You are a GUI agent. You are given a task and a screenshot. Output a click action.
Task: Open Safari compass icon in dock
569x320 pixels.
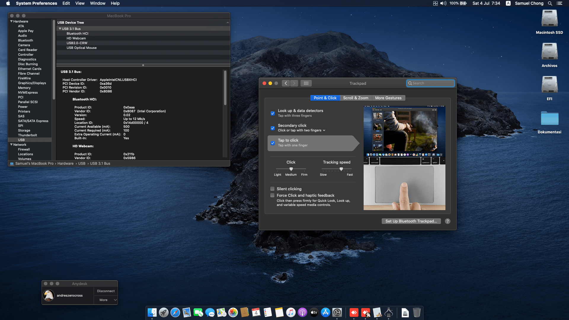175,313
